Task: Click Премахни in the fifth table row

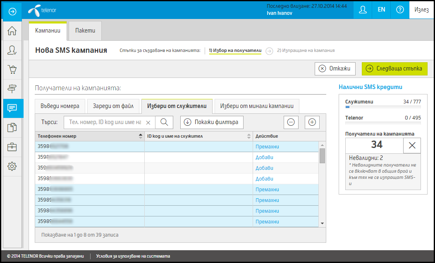Action: (x=267, y=190)
